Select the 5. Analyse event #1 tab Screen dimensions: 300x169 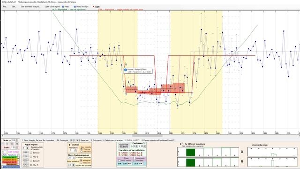(132, 140)
